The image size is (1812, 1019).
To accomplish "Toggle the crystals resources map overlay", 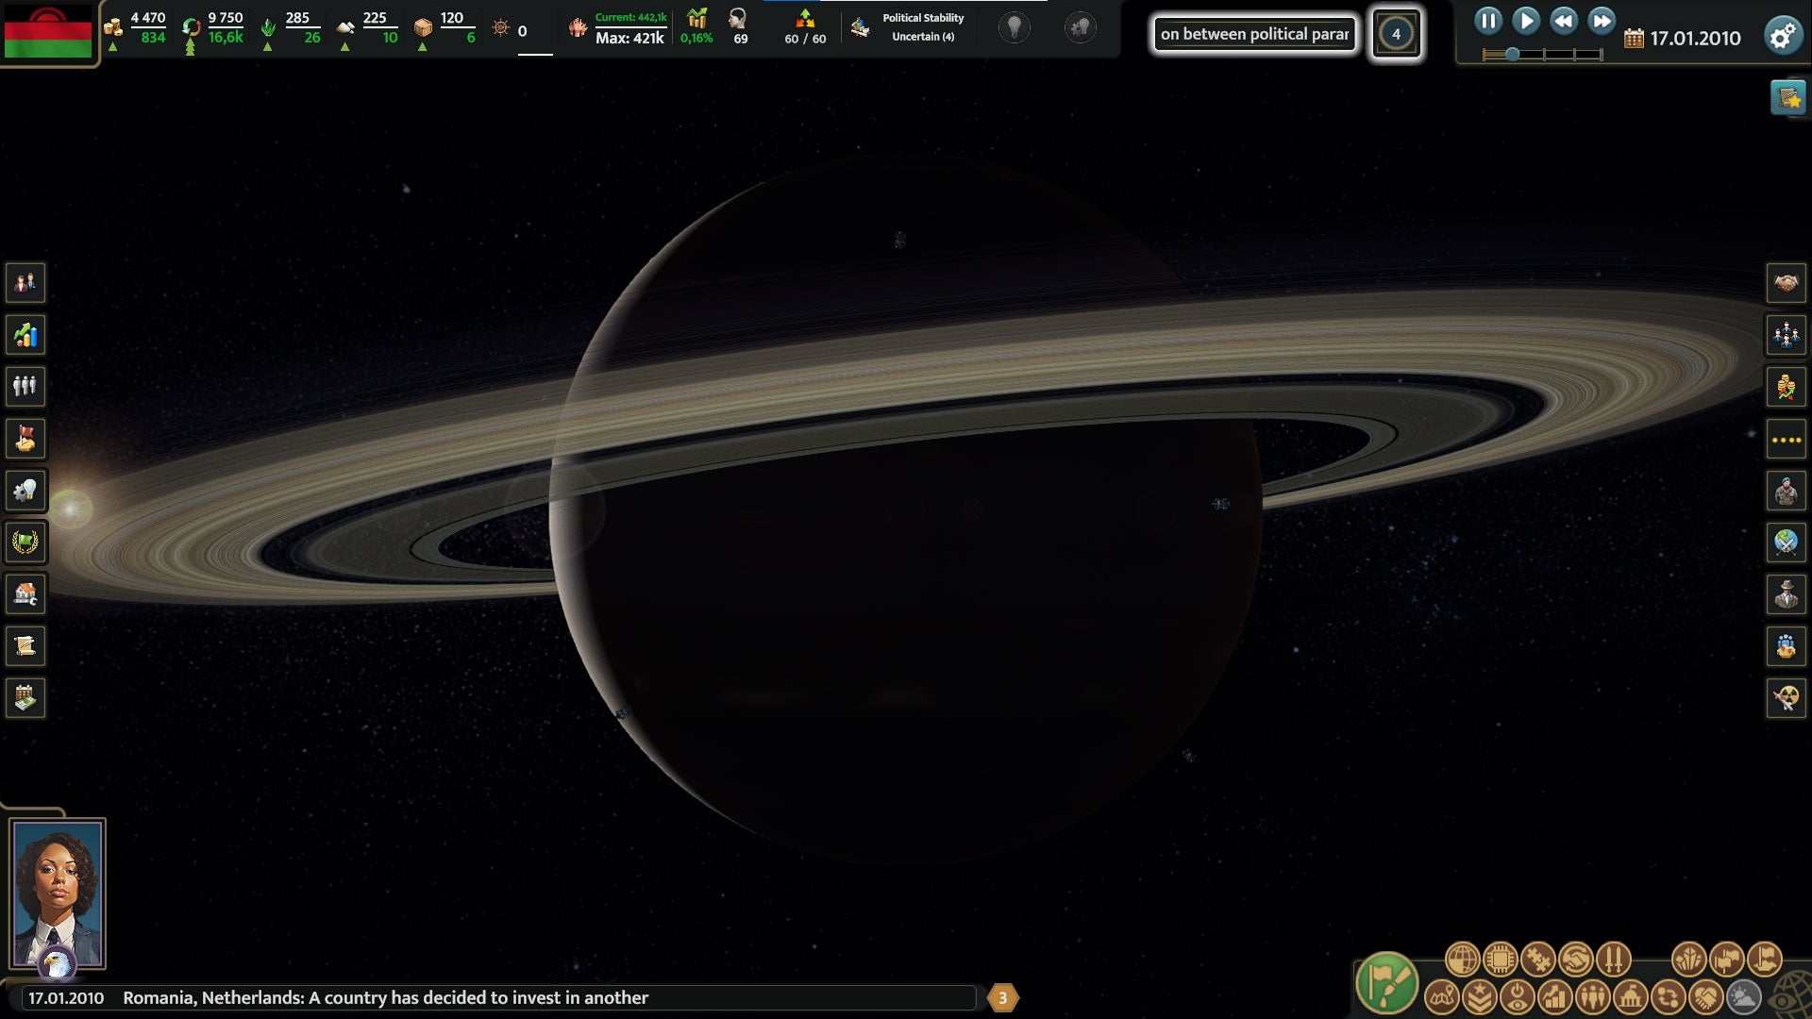I will point(1687,960).
